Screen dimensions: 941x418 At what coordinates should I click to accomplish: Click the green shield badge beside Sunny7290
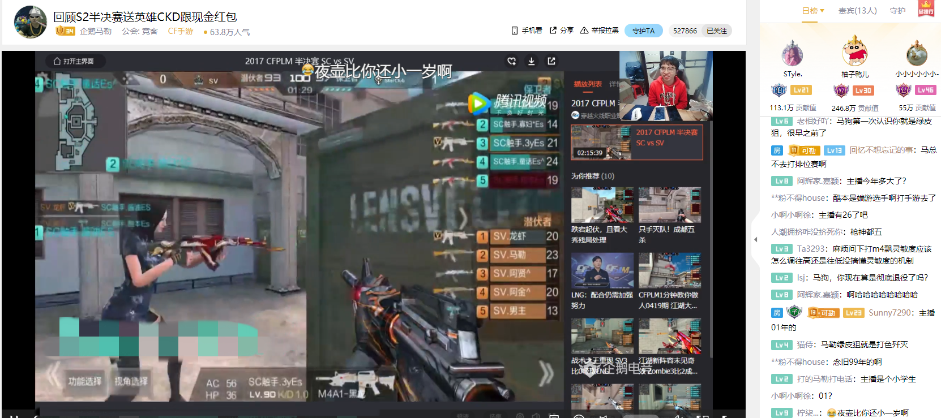coord(794,312)
